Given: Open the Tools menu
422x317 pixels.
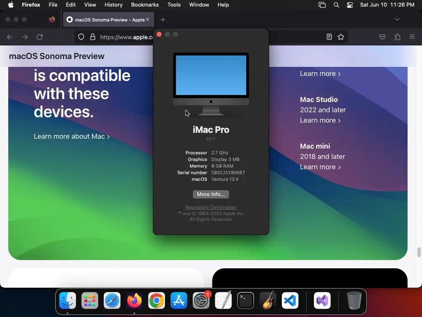Looking at the screenshot, I should [174, 5].
